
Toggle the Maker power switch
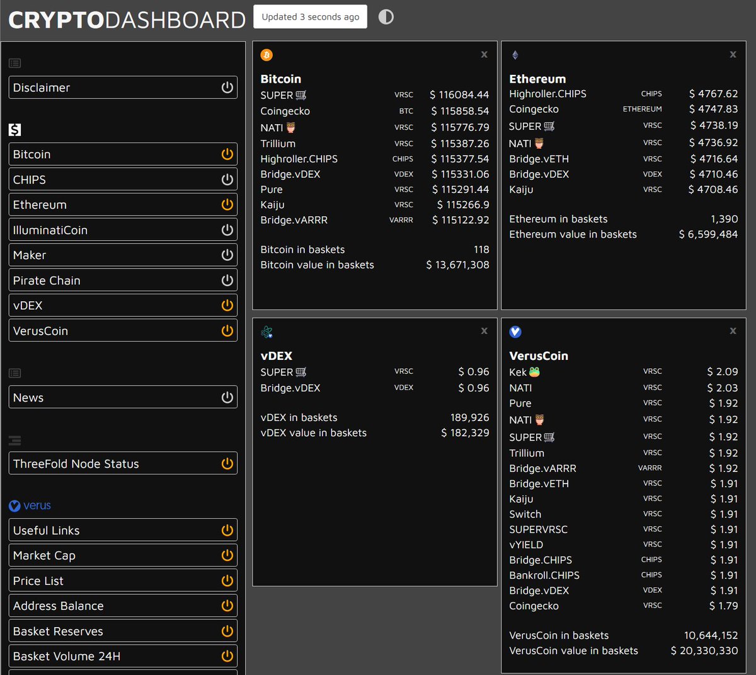[227, 255]
